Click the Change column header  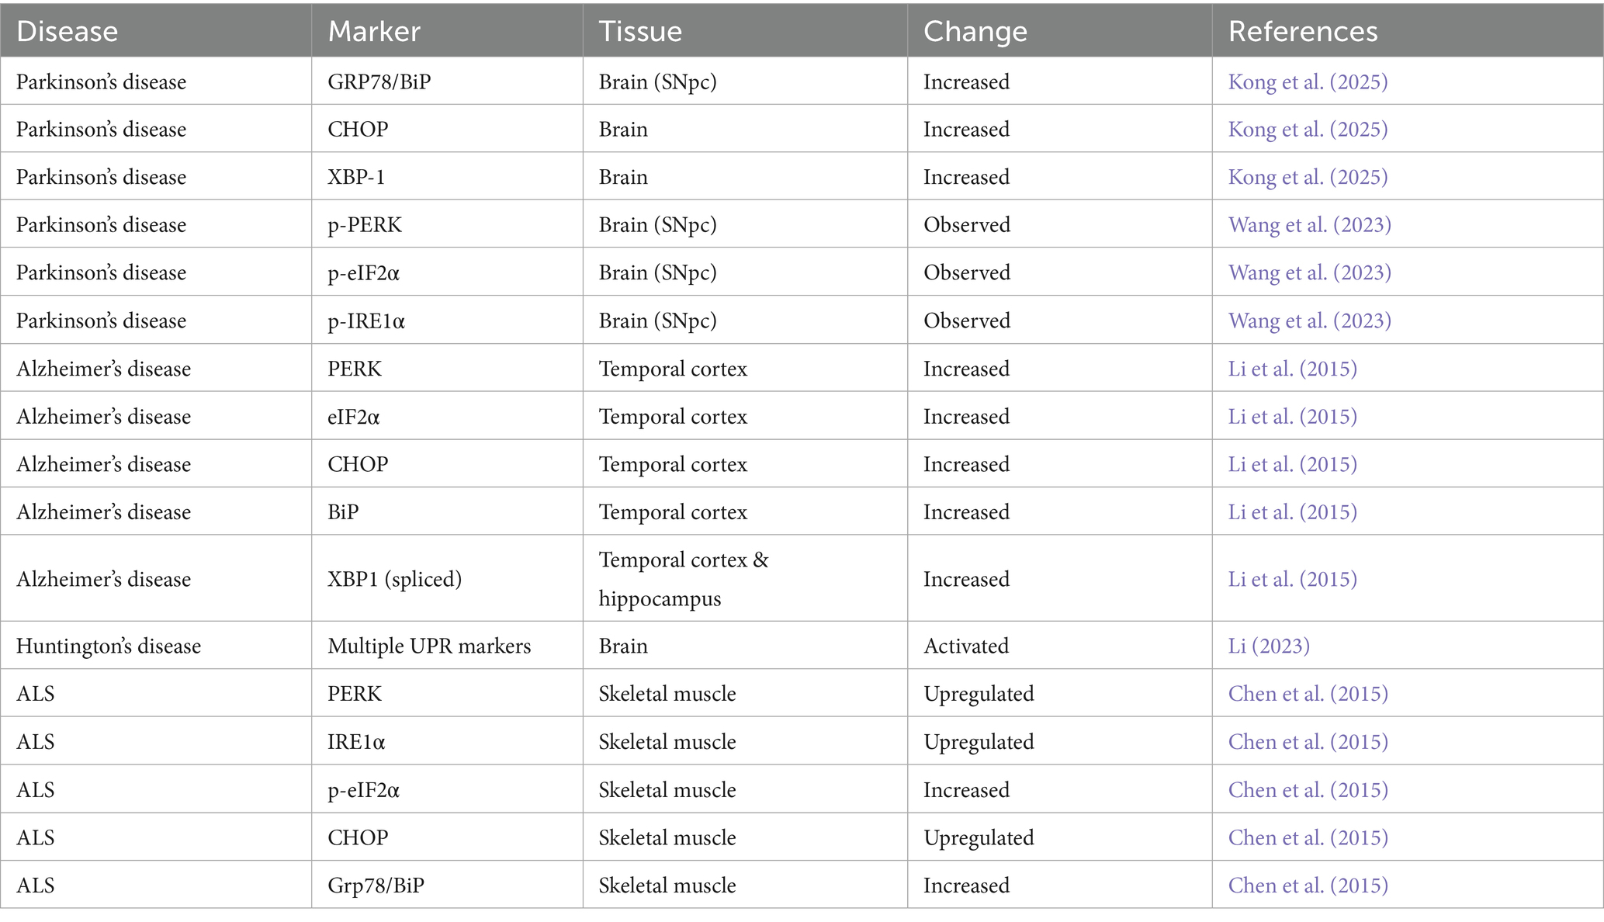click(975, 32)
